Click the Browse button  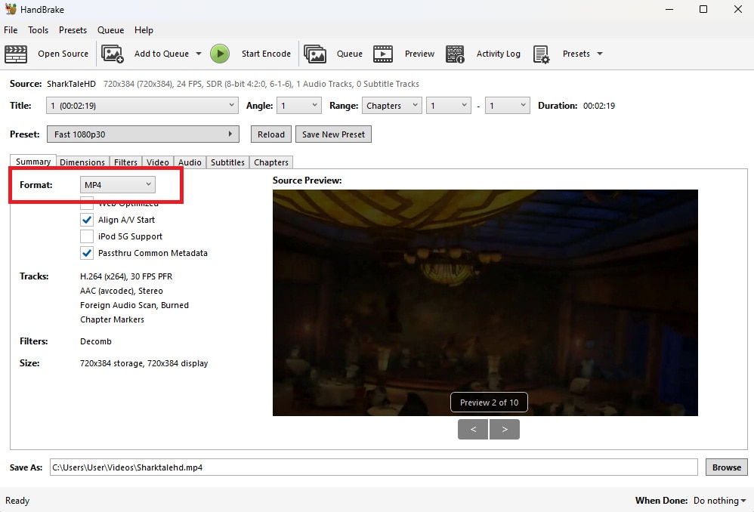(727, 467)
